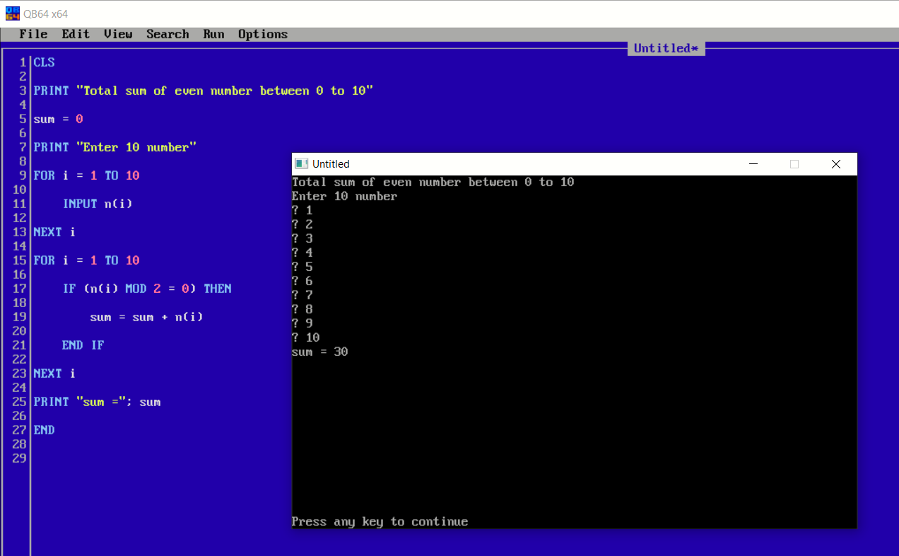Click the FOR i = 1 TO 10 line
This screenshot has height=556, width=899.
pos(85,175)
